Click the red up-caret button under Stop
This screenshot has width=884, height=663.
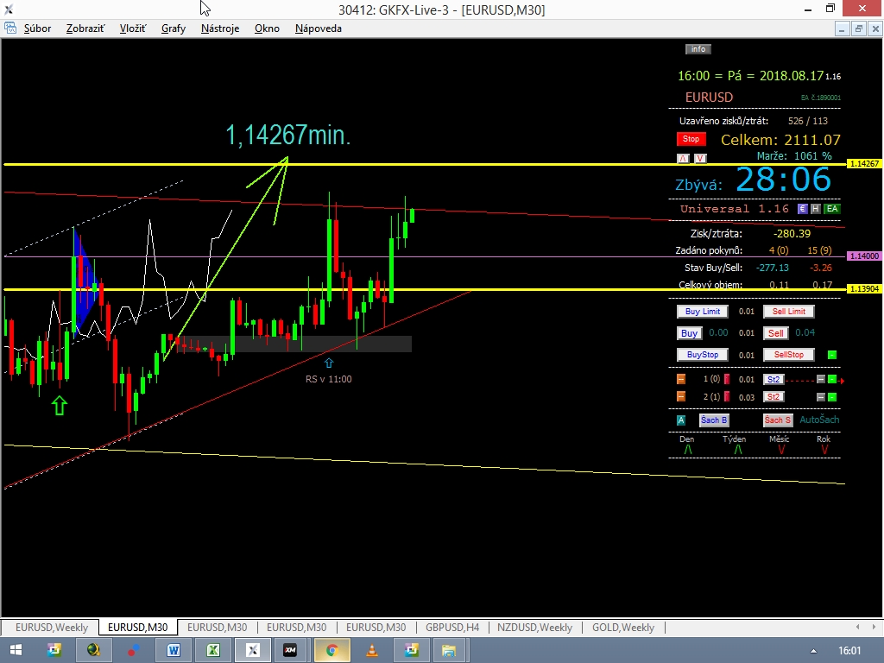coord(684,159)
